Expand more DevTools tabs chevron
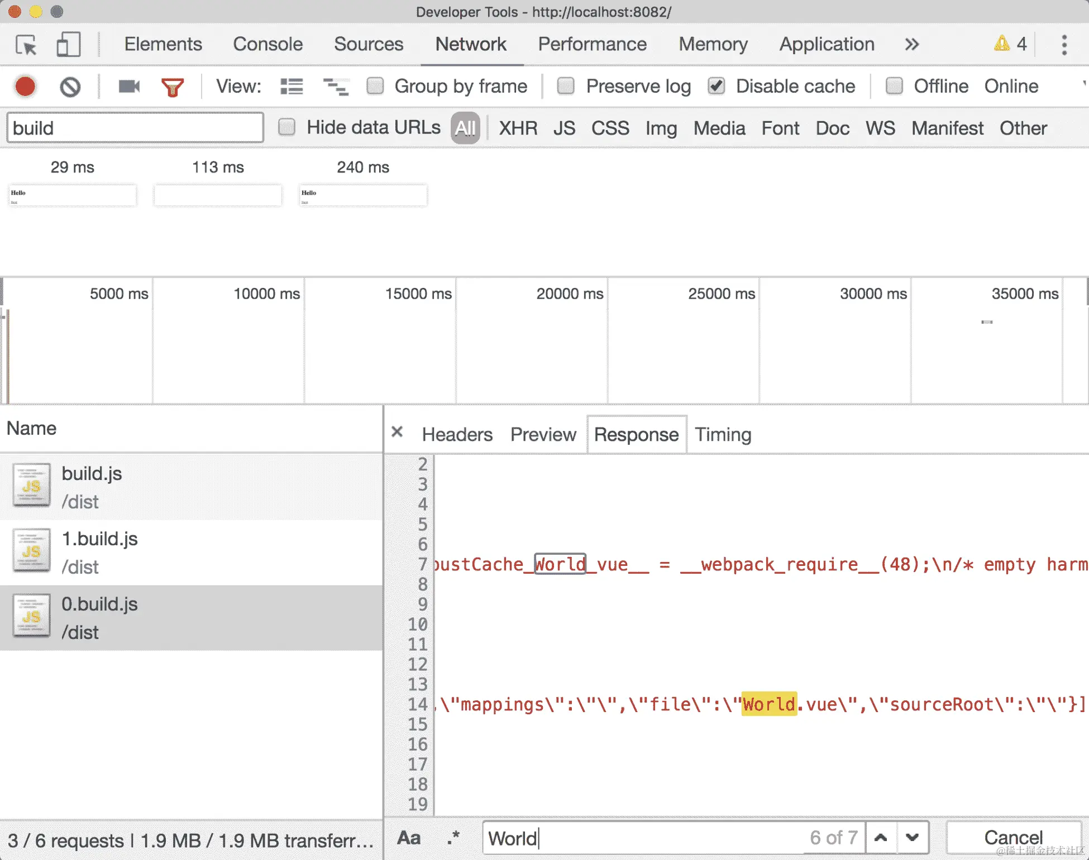The width and height of the screenshot is (1089, 860). [911, 45]
